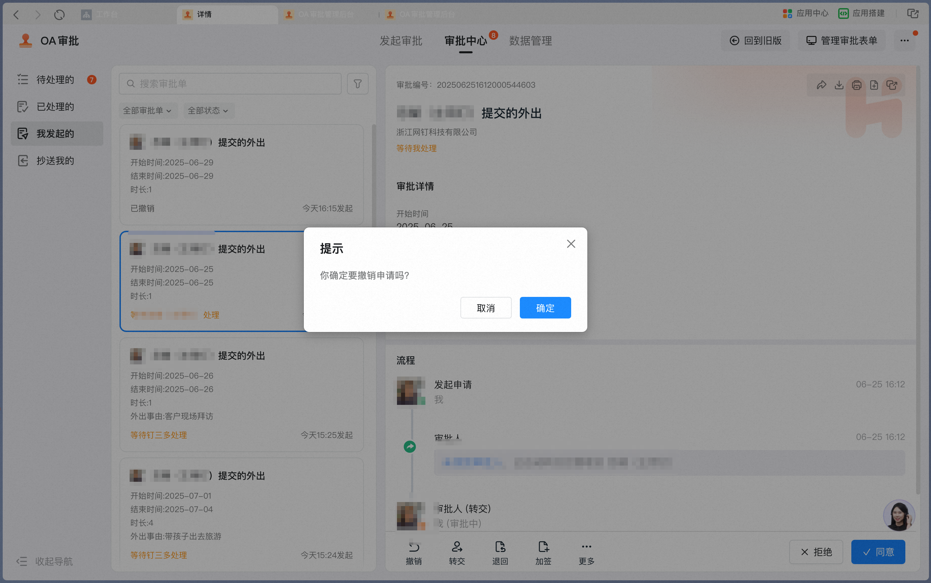The width and height of the screenshot is (931, 583).
Task: Open 抄送我的 in sidebar
Action: tap(57, 160)
